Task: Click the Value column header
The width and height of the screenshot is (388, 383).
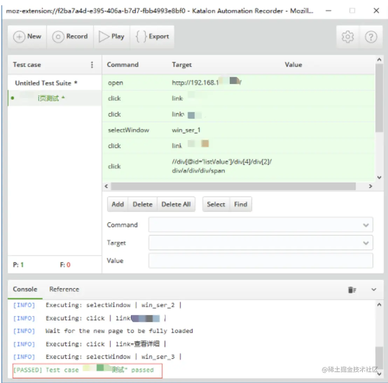Action: 293,65
